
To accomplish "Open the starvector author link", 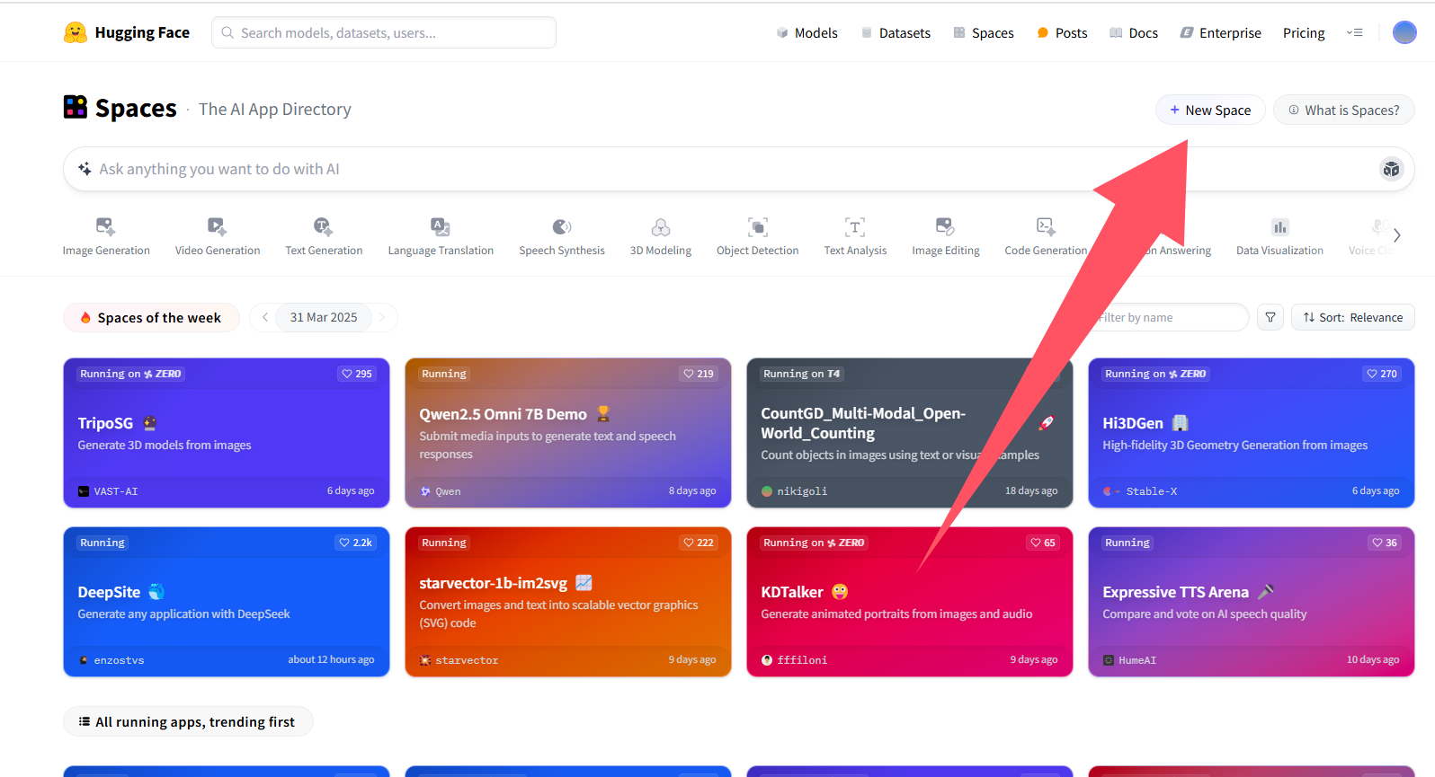I will coord(459,660).
